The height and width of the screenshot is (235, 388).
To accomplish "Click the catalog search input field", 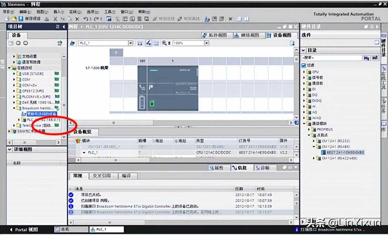I will pos(331,58).
